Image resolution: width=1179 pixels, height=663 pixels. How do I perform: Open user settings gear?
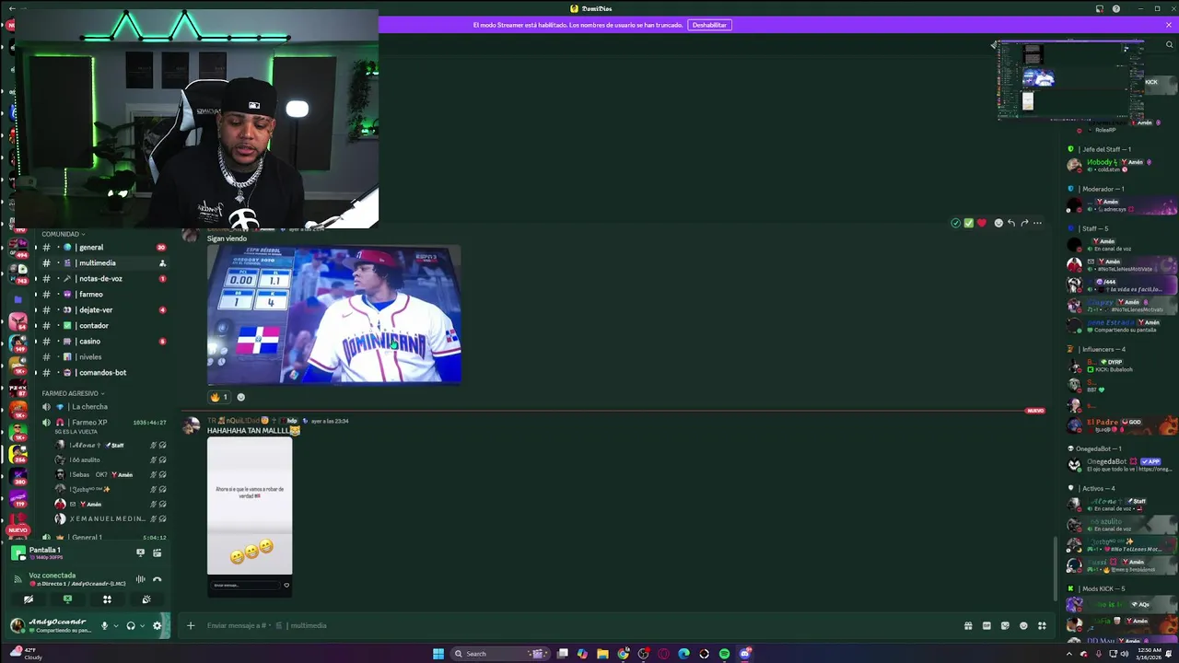click(157, 626)
